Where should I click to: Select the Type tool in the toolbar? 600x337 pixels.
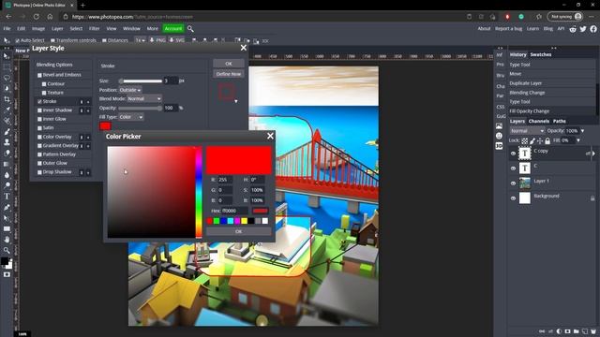7,197
